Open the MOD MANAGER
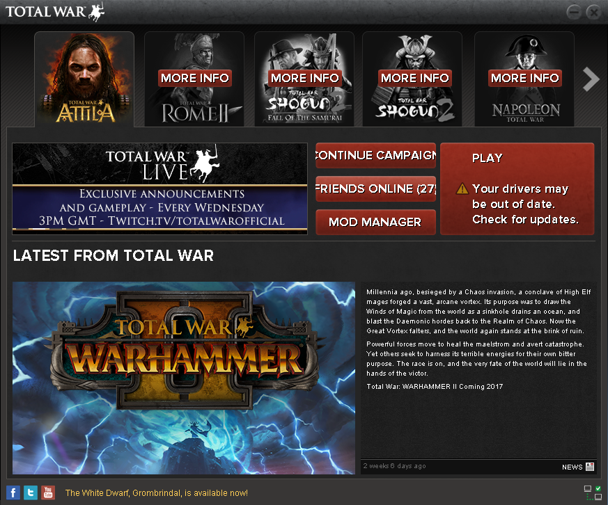608x505 pixels. 376,222
